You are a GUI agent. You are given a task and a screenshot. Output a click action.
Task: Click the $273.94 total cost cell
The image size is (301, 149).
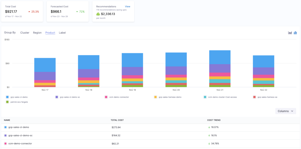116,127
